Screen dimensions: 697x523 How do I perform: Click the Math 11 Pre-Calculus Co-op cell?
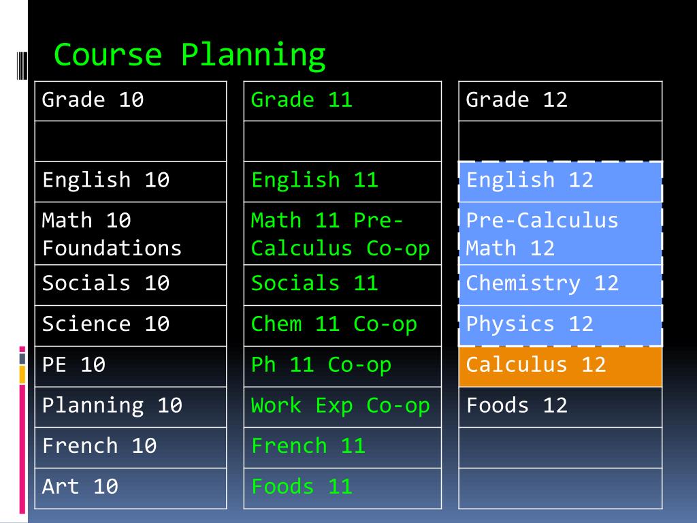pos(343,234)
